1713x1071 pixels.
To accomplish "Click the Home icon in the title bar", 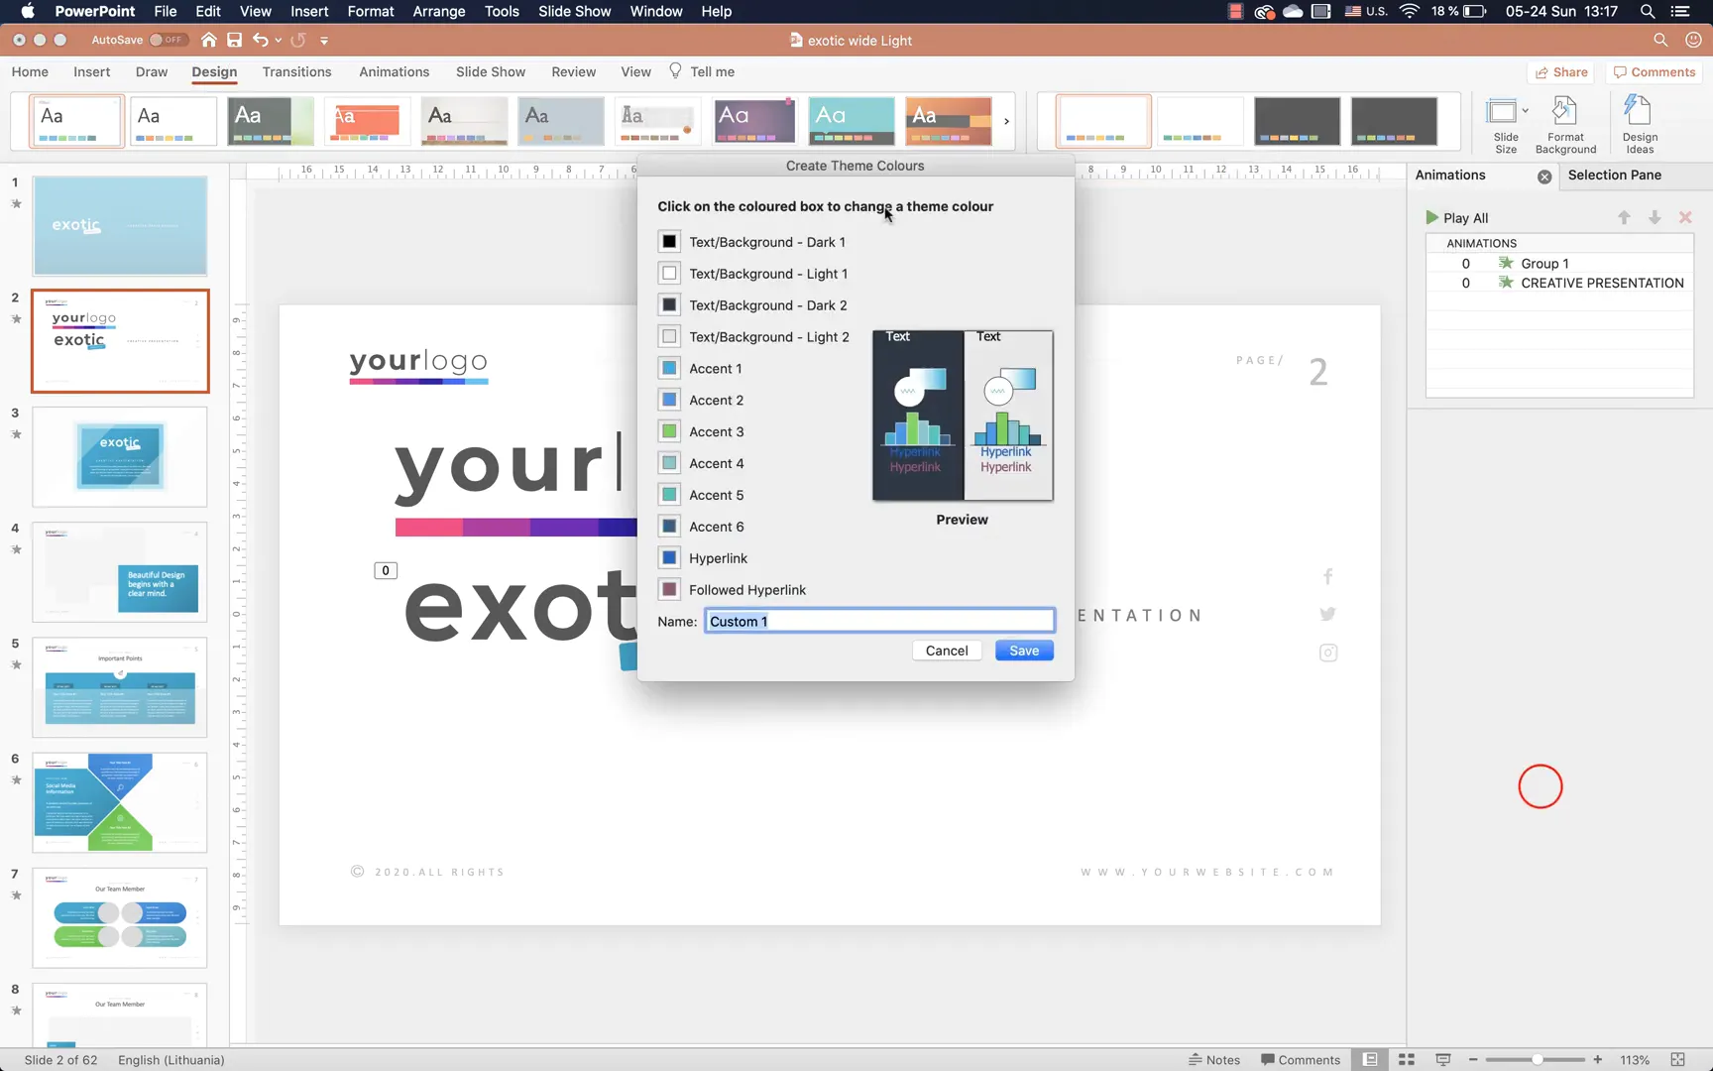I will (208, 40).
